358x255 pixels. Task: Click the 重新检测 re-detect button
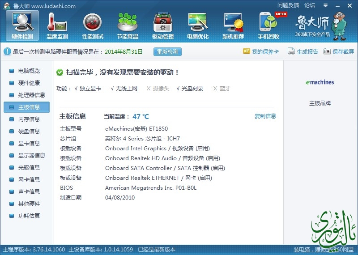click(167, 52)
